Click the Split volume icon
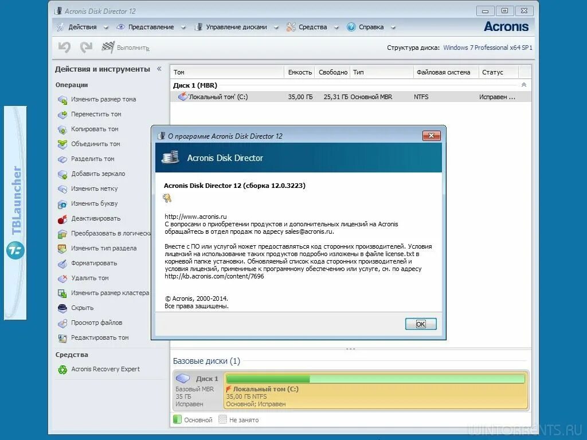The width and height of the screenshot is (587, 440). pos(62,159)
